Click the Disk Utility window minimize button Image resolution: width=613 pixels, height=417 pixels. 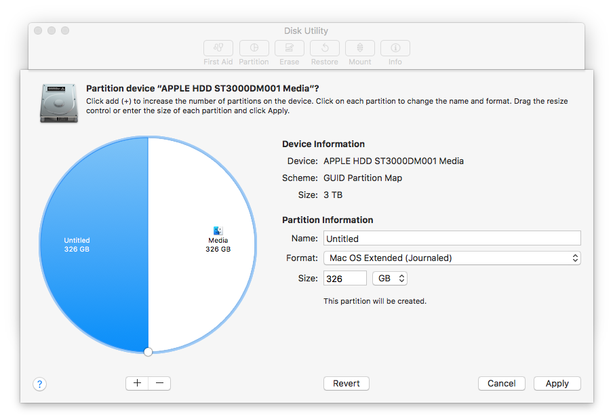(52, 31)
